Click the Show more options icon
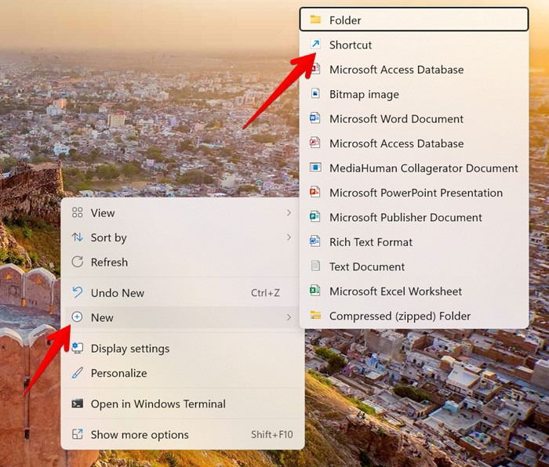 78,434
